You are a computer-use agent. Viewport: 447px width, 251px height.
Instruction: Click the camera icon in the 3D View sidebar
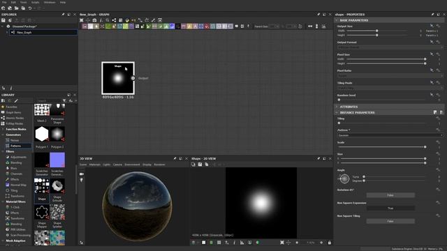[x=82, y=174]
